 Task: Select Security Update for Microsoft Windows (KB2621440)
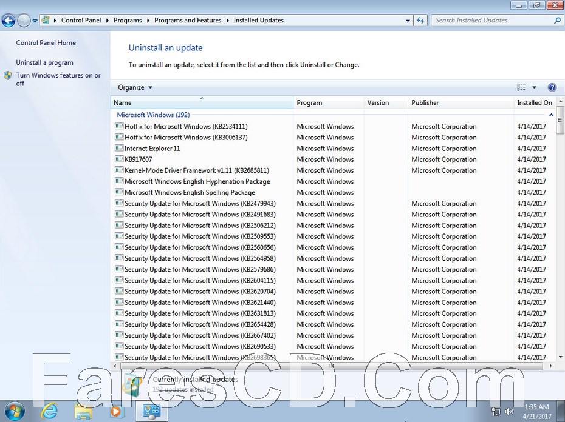tap(200, 302)
